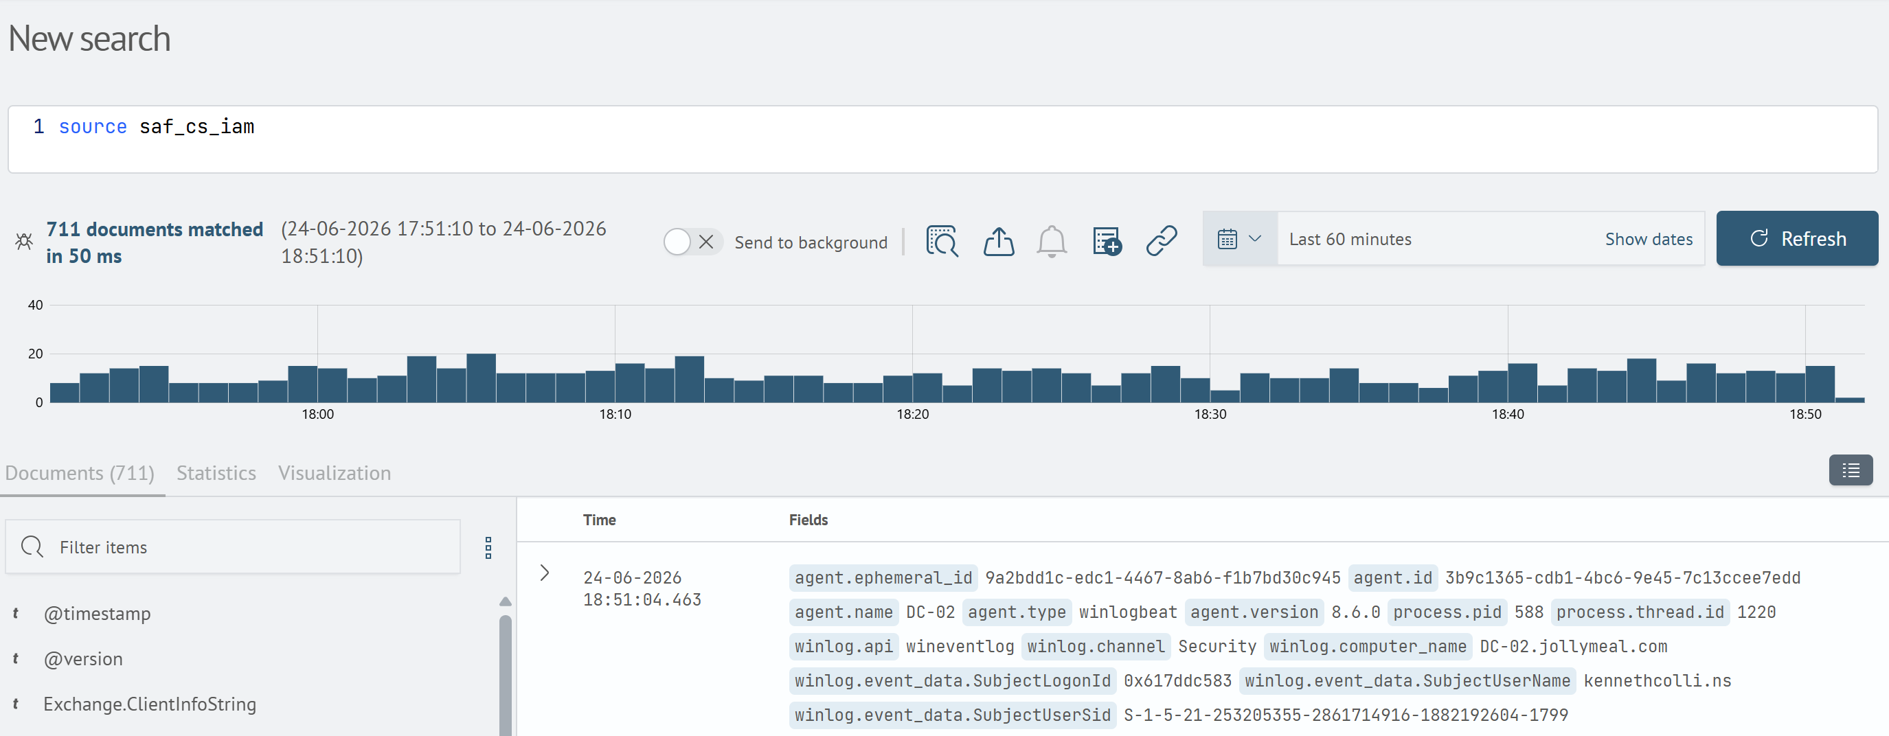Click the agent.type field tag

(1017, 612)
